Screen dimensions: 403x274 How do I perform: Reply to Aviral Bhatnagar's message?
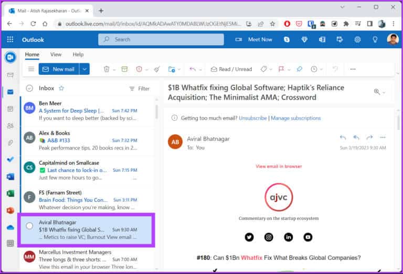pos(343,137)
